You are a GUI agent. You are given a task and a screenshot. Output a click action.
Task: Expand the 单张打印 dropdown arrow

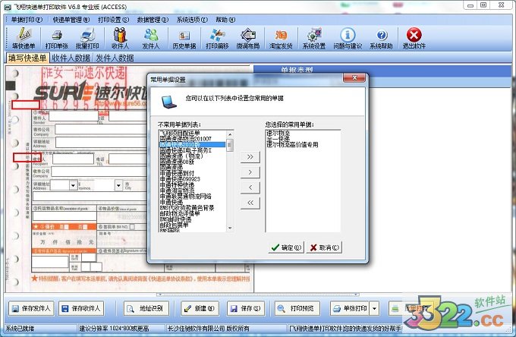tap(374, 308)
